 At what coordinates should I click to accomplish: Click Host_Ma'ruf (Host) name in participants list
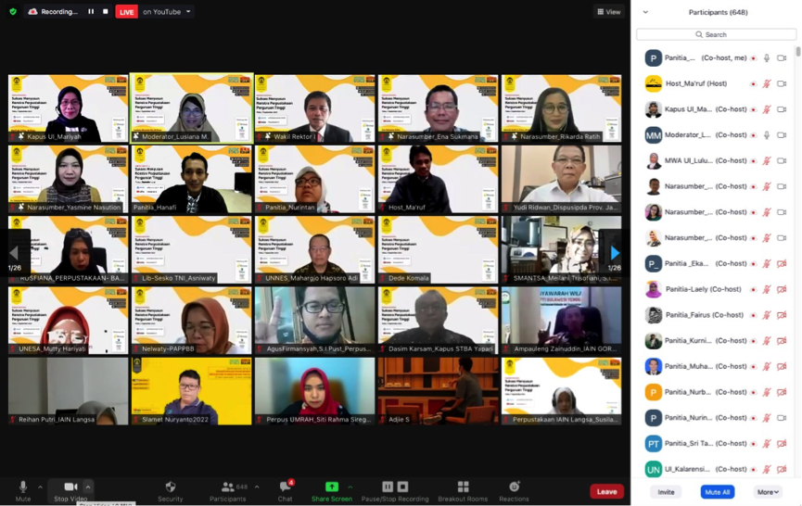[696, 83]
